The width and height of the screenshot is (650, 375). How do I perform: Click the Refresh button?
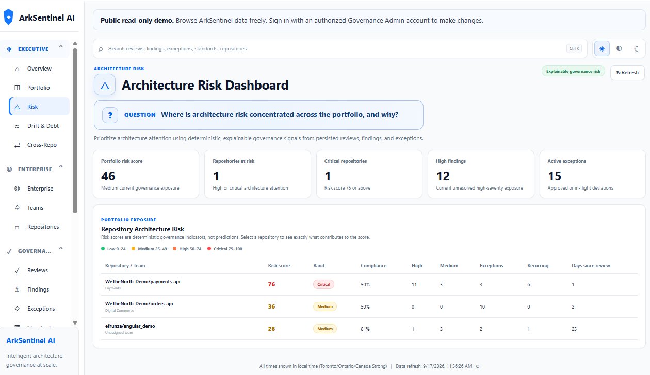point(627,73)
